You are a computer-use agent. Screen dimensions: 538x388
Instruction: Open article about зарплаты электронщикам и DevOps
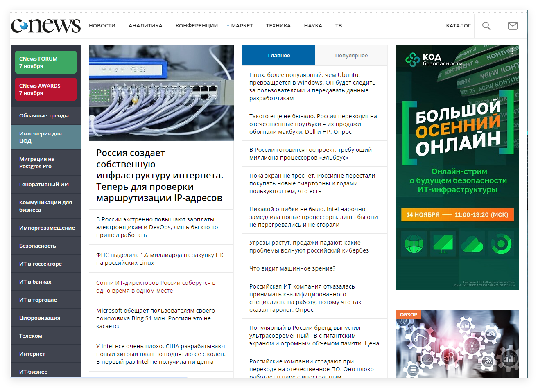(x=157, y=227)
